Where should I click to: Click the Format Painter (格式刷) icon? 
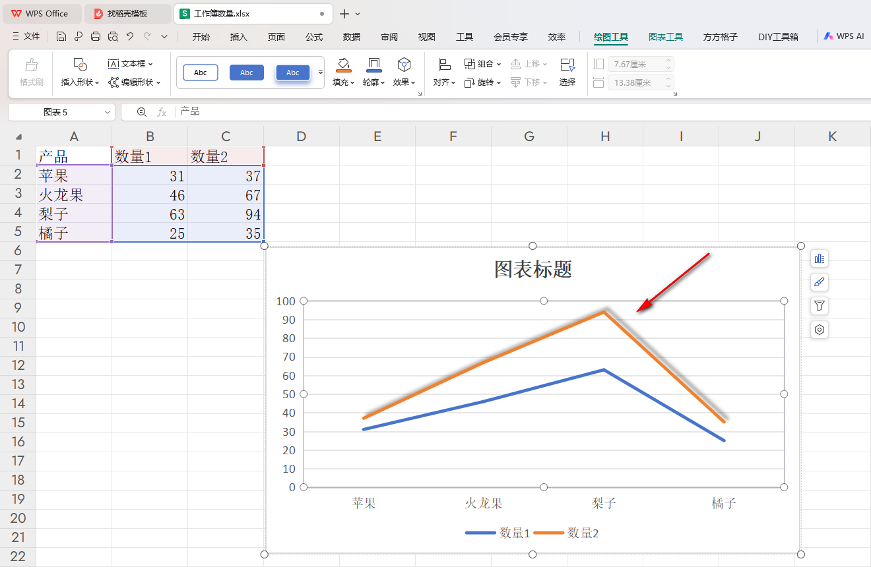[31, 65]
